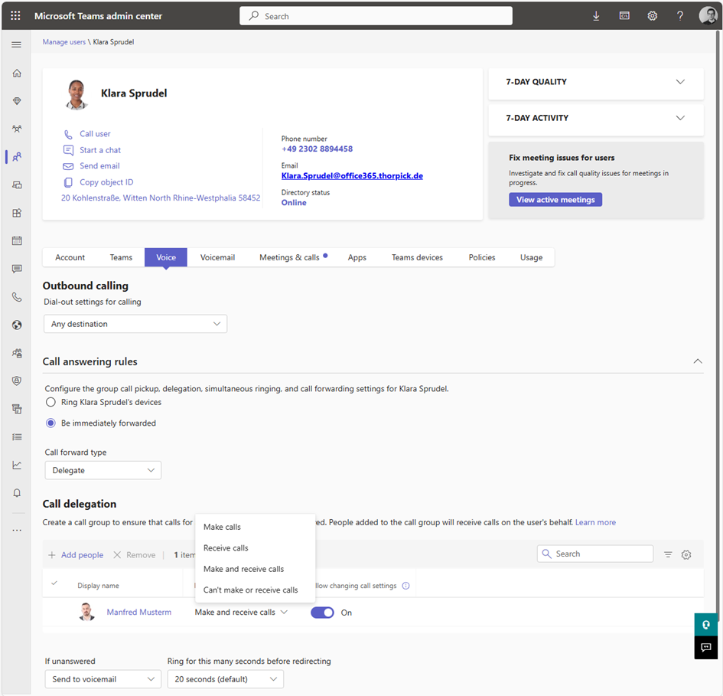Screen dimensions: 723x696
Task: Open the Learn more link
Action: (x=595, y=522)
